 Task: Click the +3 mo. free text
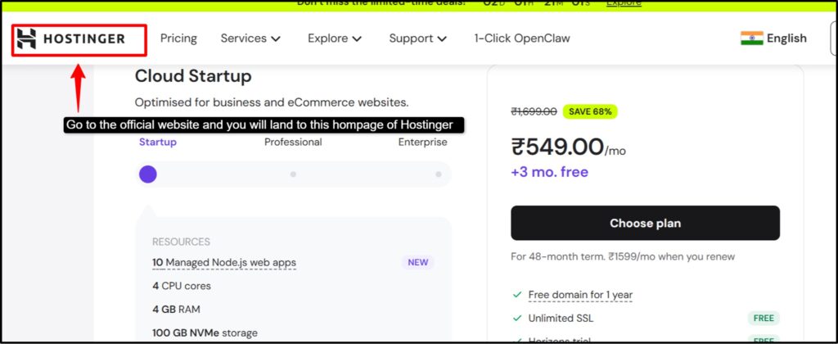pyautogui.click(x=549, y=172)
